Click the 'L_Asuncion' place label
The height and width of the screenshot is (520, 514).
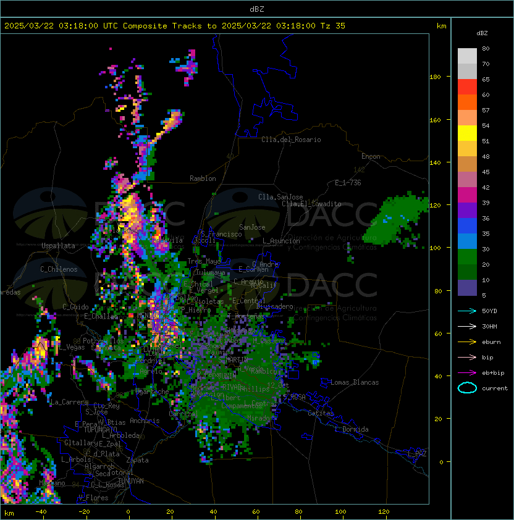pyautogui.click(x=281, y=241)
